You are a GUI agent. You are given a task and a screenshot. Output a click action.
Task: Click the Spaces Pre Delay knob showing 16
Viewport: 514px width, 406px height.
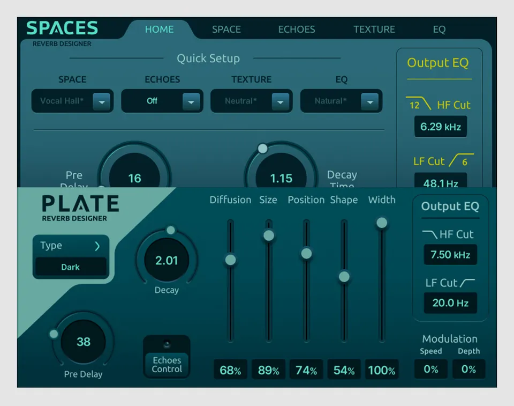[134, 171]
